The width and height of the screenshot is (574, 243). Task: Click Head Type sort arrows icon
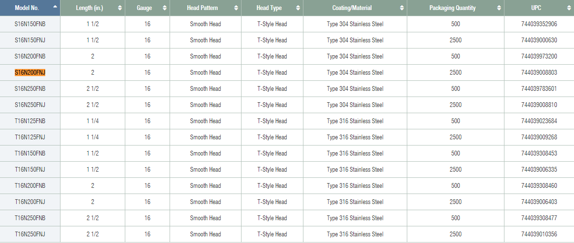(298, 8)
